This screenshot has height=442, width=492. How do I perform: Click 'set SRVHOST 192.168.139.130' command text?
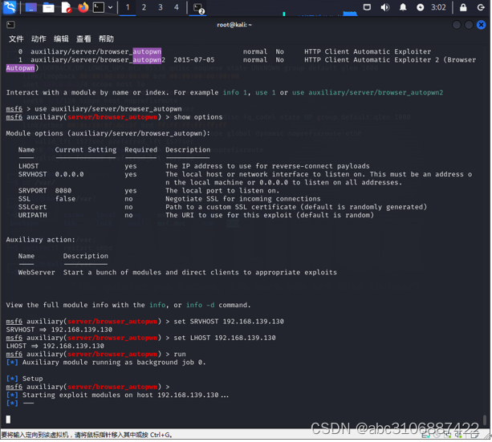point(229,322)
